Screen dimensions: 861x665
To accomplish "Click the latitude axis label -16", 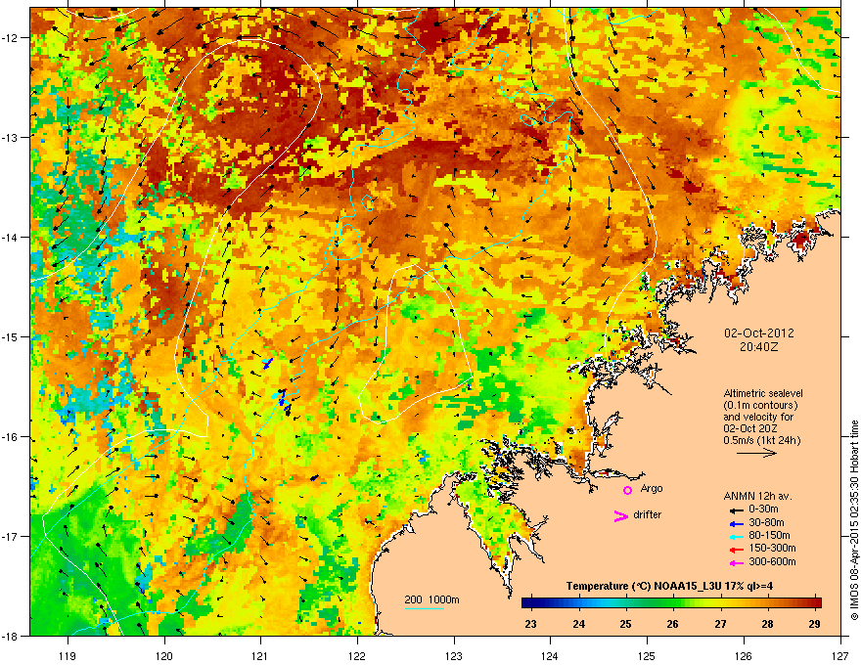I will (10, 437).
